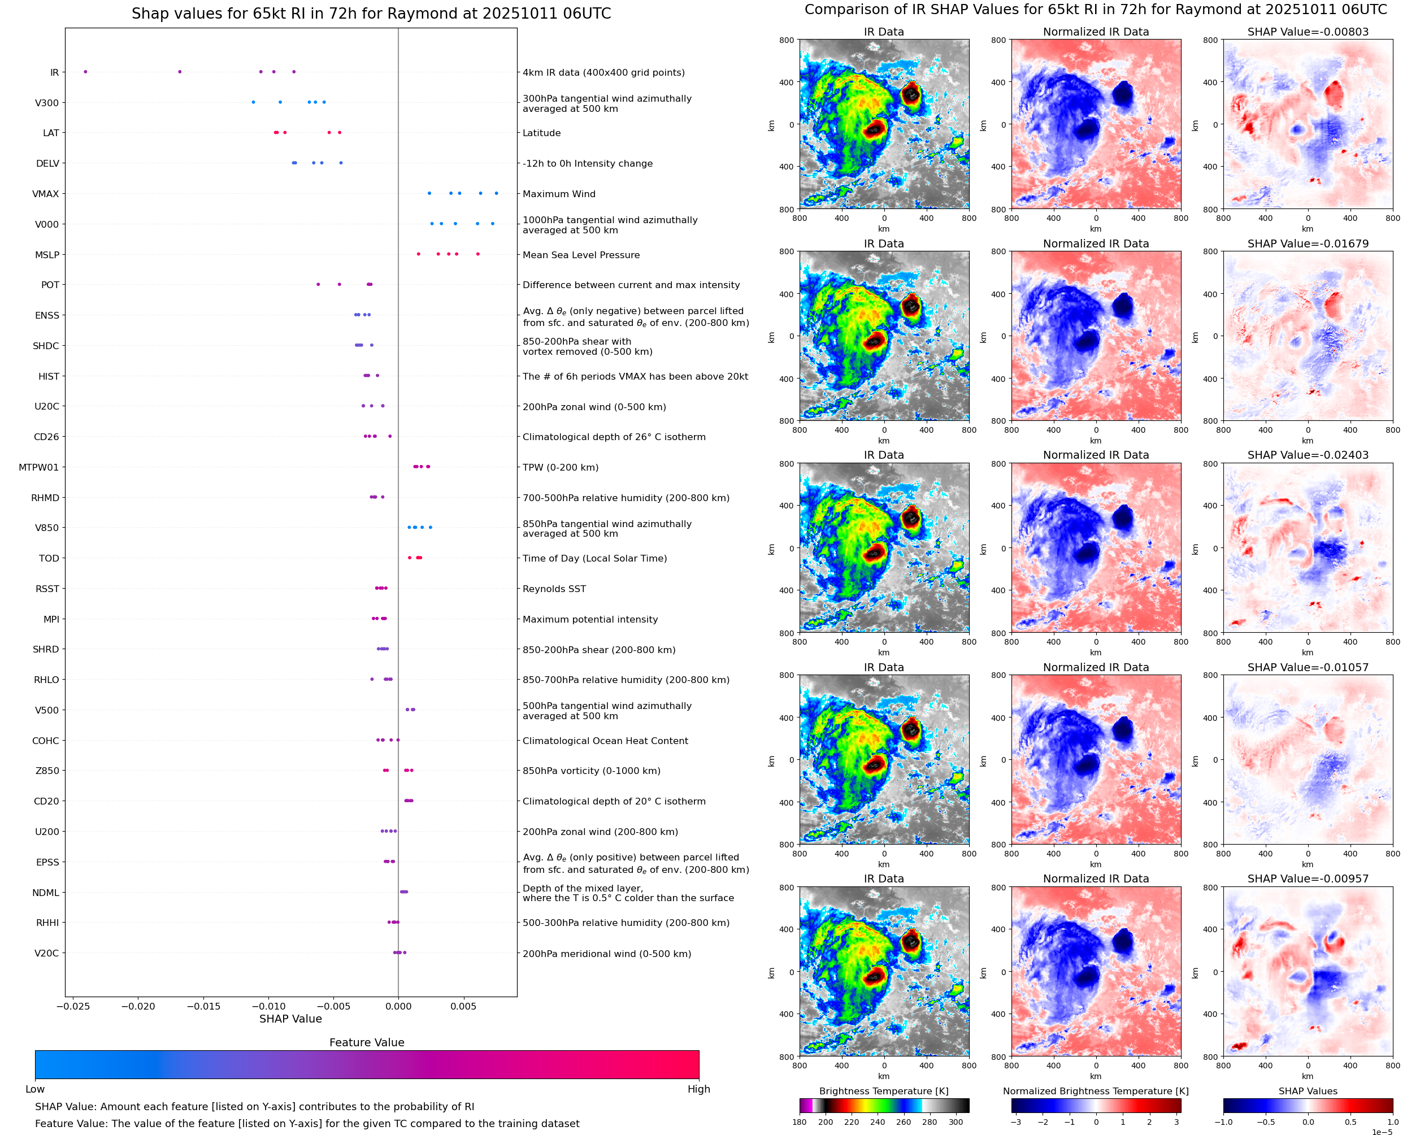Click the Normalized Brightness Temperature colorbar
The width and height of the screenshot is (1407, 1135).
coord(1096,1106)
